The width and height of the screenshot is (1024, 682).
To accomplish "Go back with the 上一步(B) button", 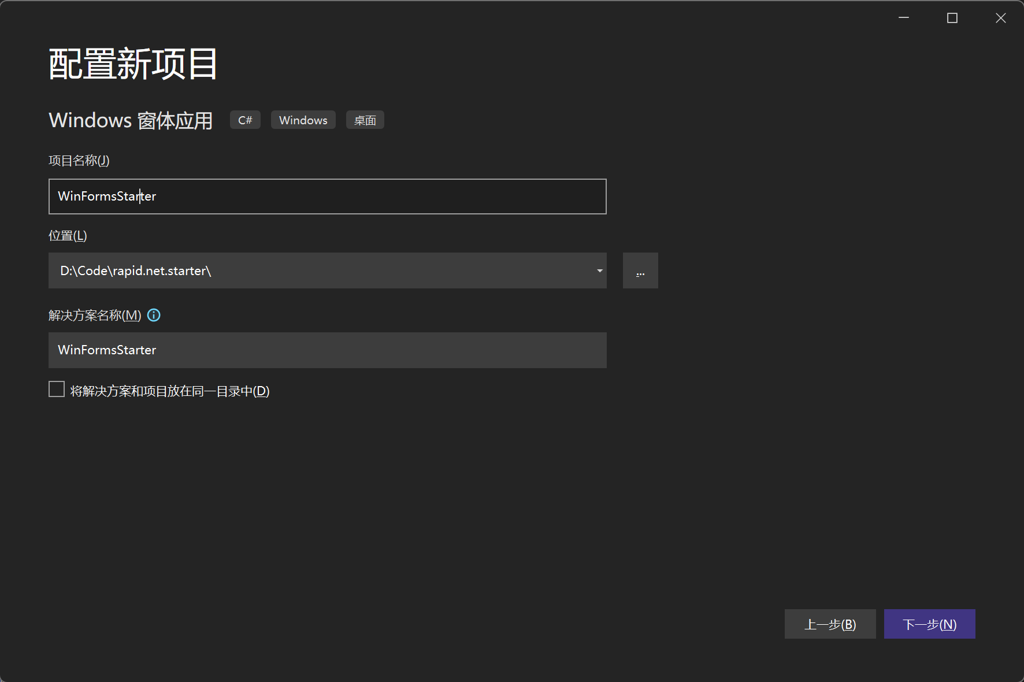I will 830,624.
